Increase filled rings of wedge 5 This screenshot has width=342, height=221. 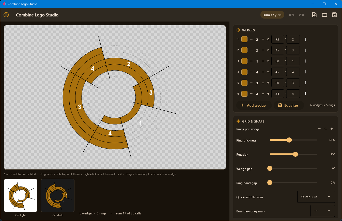click(263, 83)
